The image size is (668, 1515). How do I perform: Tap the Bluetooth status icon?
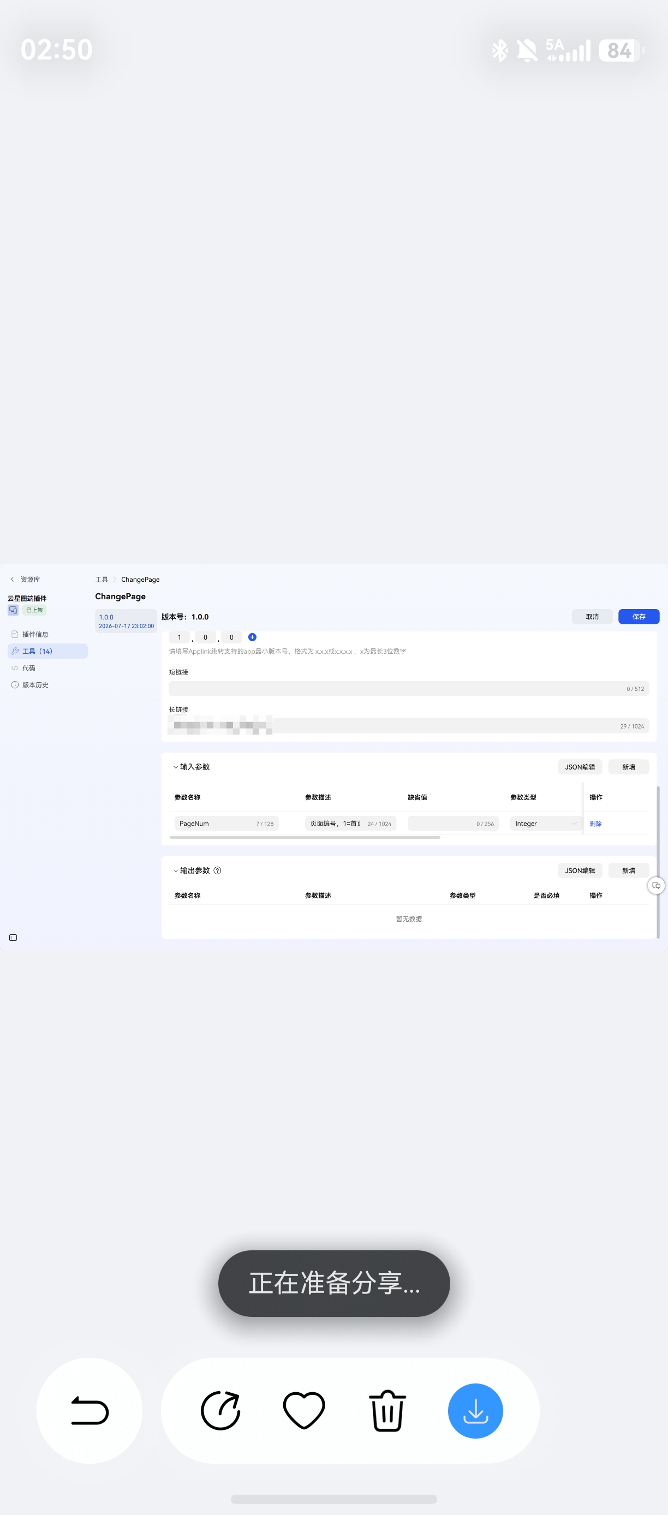point(500,51)
